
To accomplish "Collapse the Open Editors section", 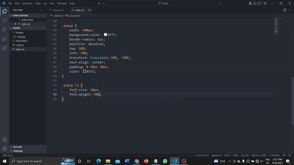I will pos(28,16).
